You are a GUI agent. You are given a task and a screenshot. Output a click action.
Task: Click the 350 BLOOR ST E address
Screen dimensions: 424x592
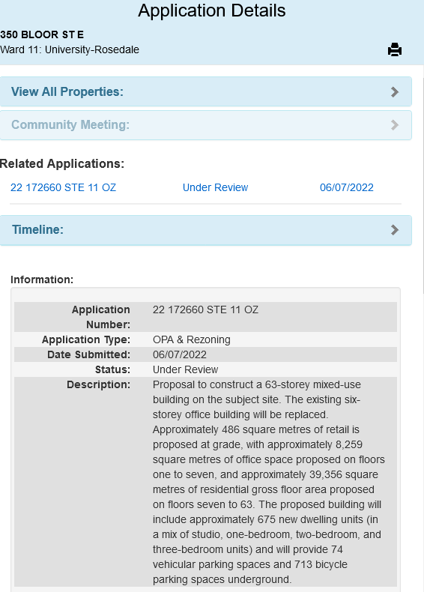click(42, 34)
